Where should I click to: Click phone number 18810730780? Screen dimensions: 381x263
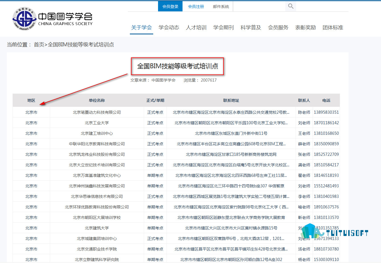(x=326, y=249)
